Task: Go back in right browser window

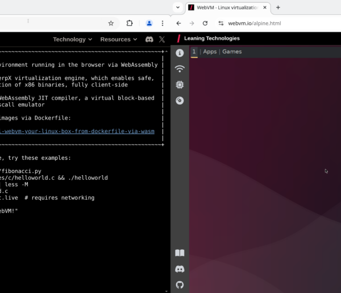Action: 178,23
